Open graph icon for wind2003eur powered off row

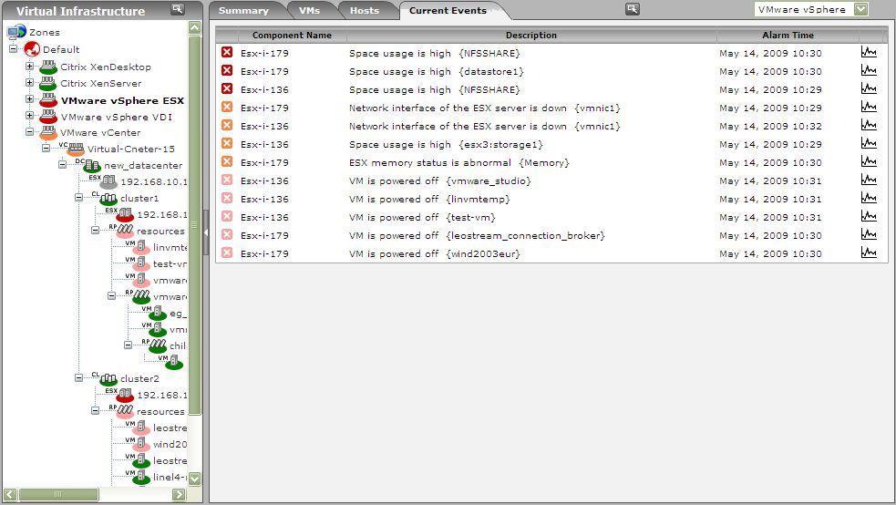pos(869,253)
